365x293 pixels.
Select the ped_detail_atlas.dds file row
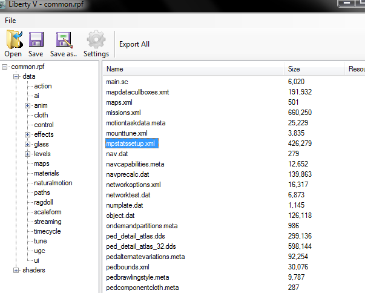pos(136,235)
